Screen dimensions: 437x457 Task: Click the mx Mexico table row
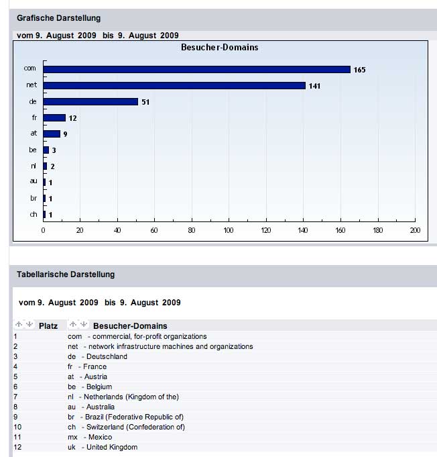(x=90, y=437)
